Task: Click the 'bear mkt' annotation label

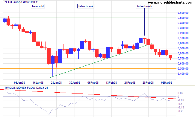Action: tap(38, 6)
